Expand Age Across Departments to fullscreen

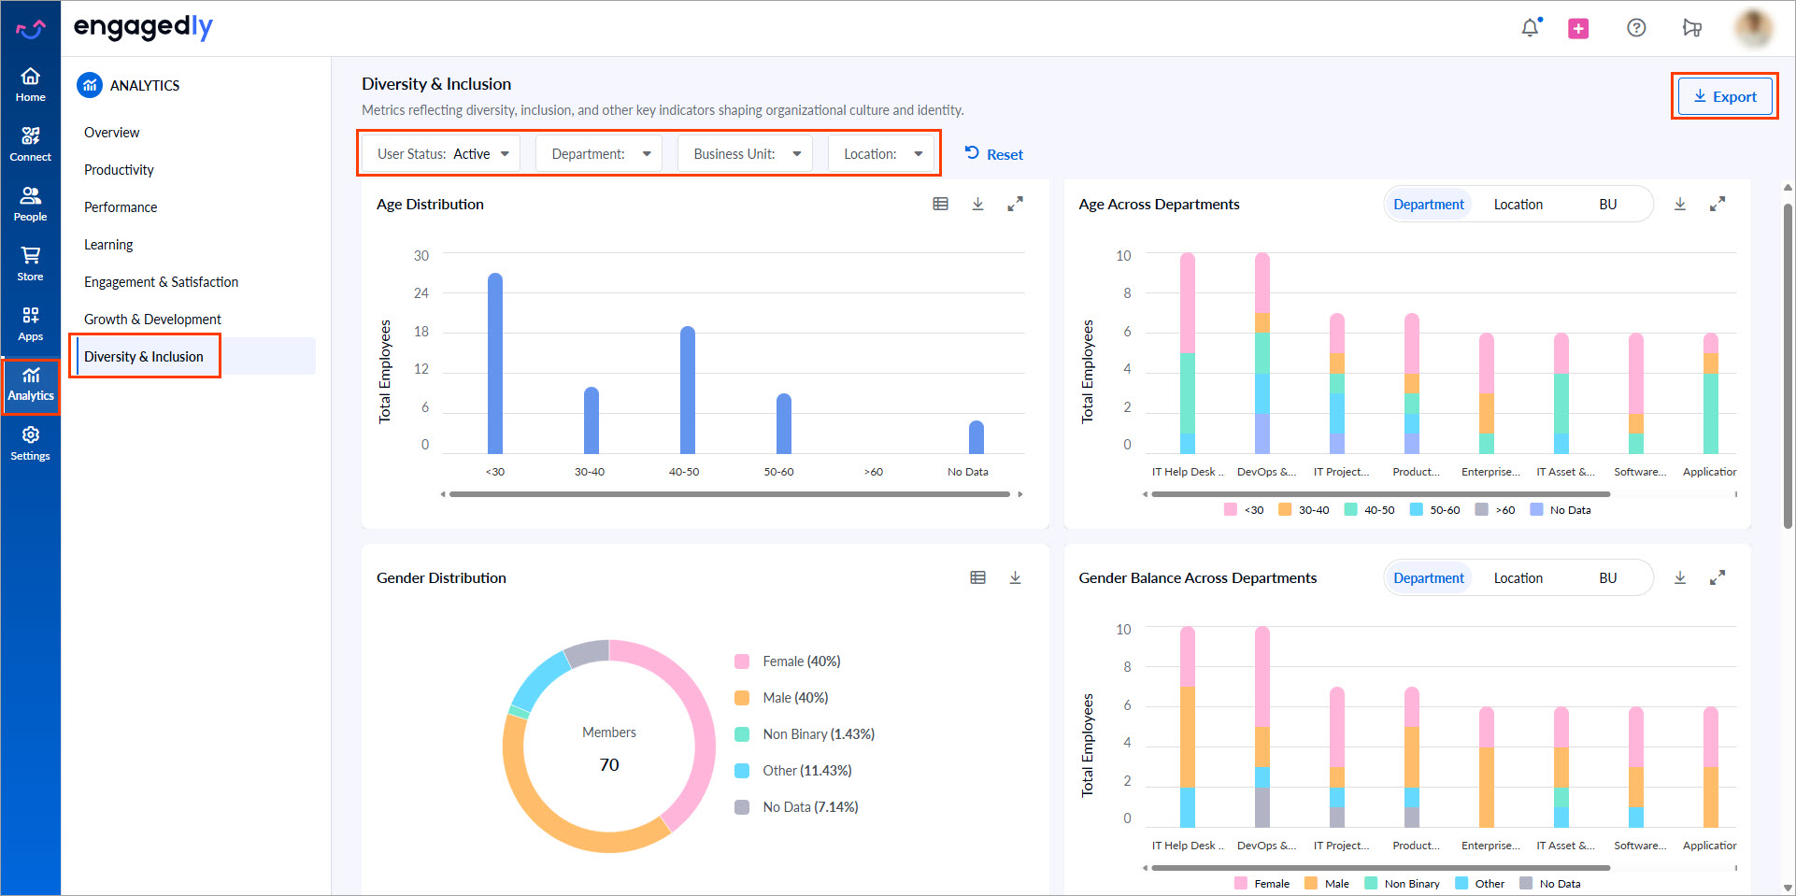(1718, 204)
